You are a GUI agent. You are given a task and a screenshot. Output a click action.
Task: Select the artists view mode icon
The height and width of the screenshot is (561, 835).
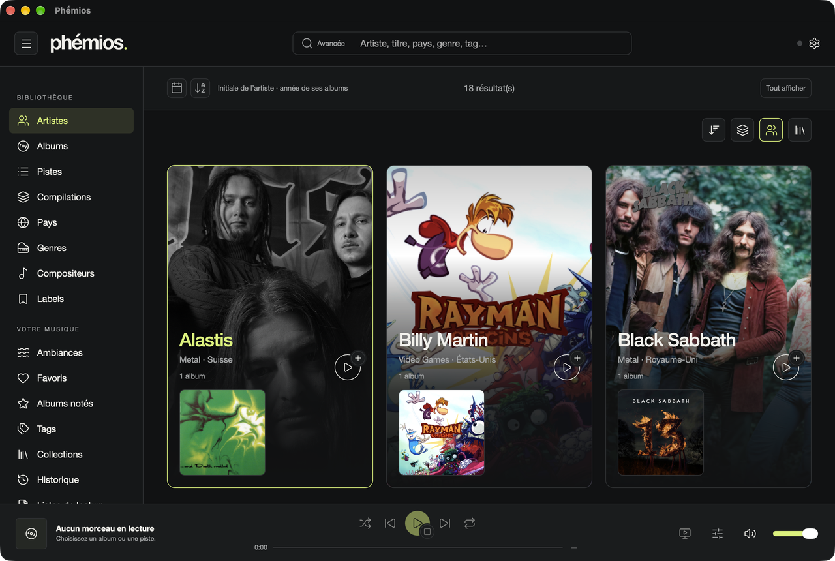tap(771, 130)
